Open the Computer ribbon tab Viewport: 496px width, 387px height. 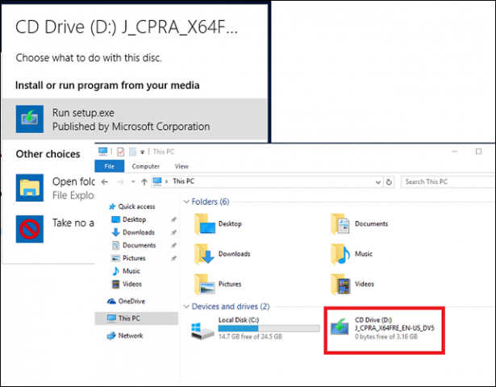(x=145, y=166)
